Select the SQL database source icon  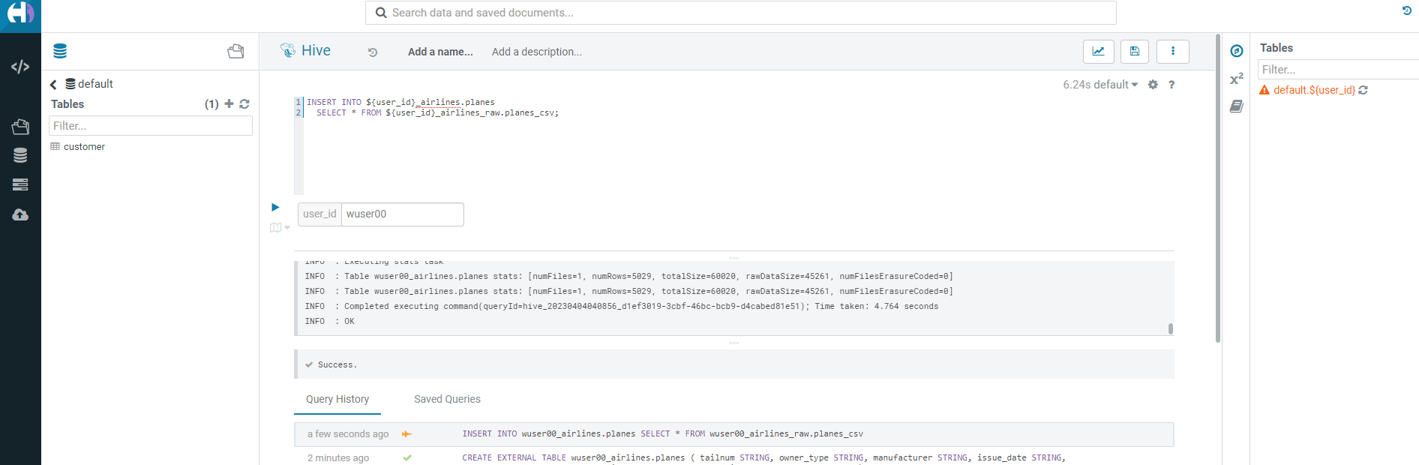coord(60,51)
